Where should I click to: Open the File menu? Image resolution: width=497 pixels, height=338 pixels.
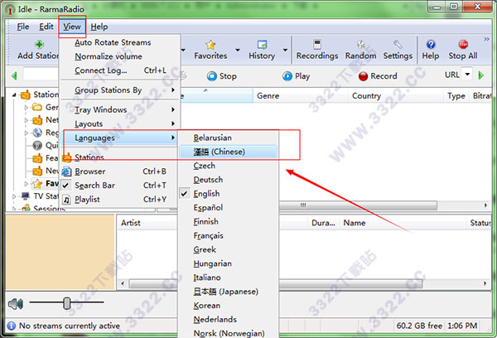[x=22, y=27]
